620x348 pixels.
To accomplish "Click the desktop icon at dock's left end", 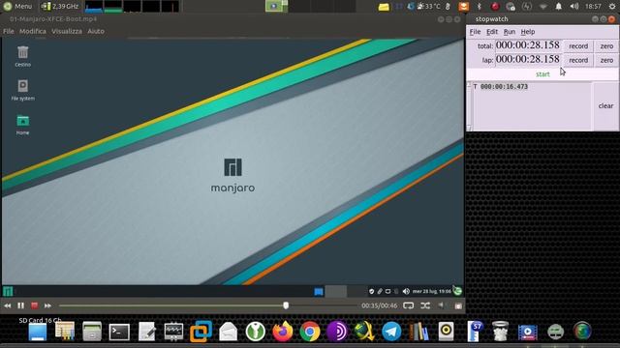I will click(x=38, y=333).
